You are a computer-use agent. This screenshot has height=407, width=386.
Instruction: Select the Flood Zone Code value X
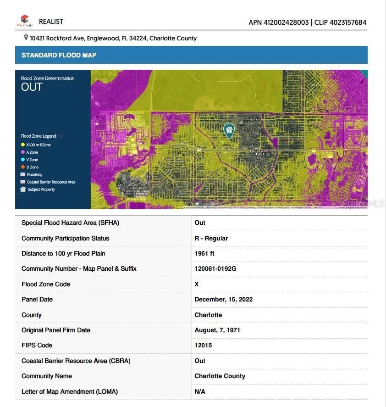point(196,284)
